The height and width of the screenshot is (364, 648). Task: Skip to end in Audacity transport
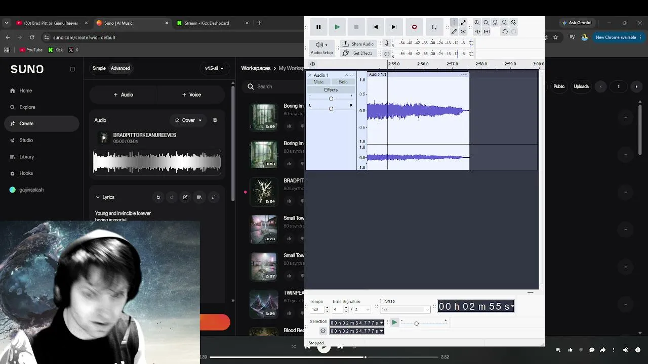coord(393,27)
